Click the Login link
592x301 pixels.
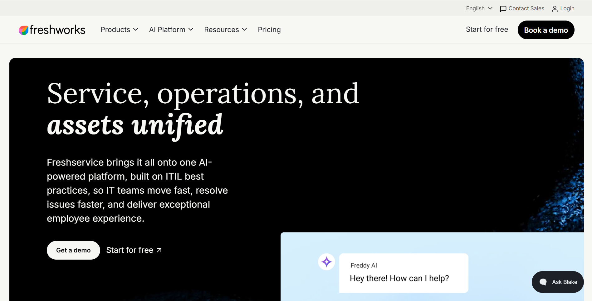click(x=563, y=8)
